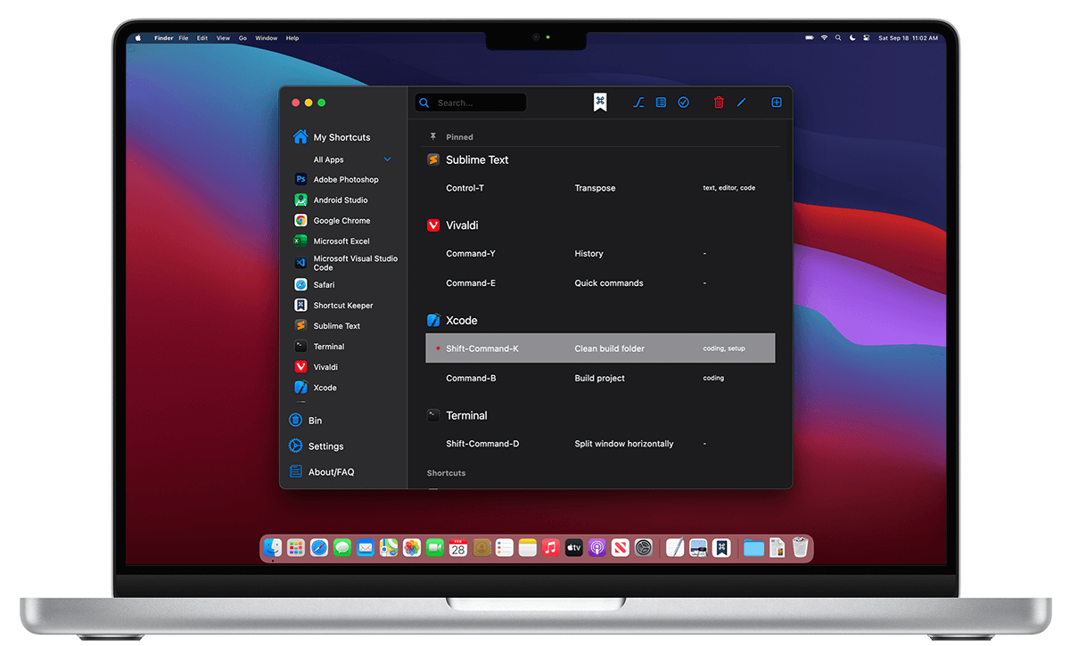Select Shift-Command-D Split window horizontally row
The height and width of the screenshot is (646, 1070).
(600, 443)
